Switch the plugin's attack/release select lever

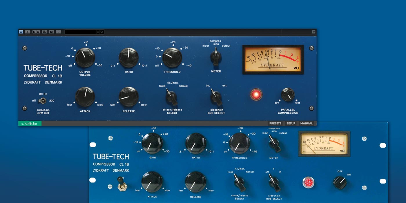point(171,97)
